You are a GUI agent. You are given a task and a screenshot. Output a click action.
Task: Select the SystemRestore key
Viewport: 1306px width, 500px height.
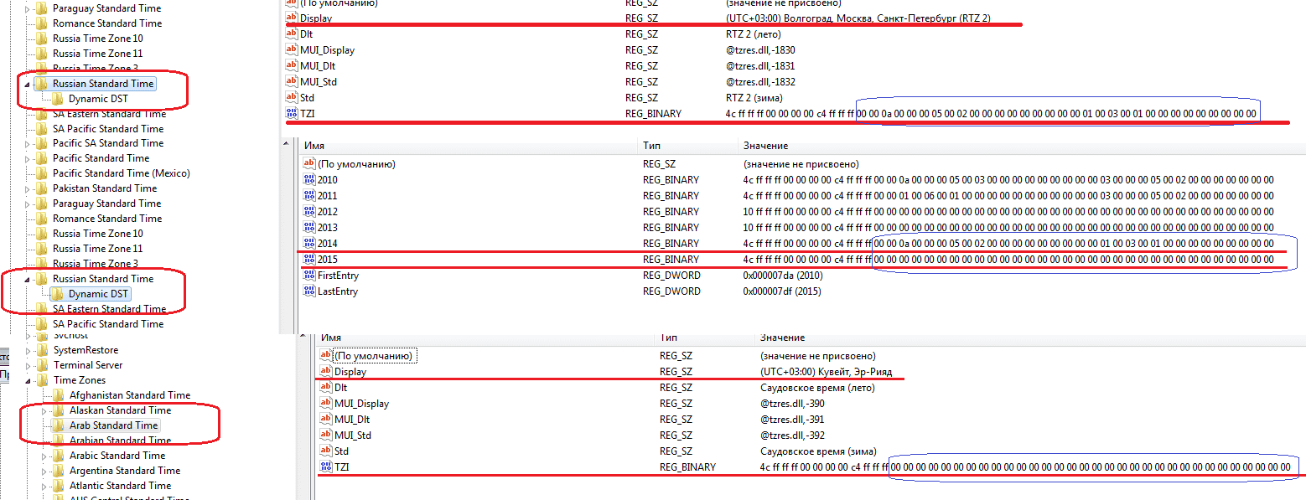[x=86, y=350]
